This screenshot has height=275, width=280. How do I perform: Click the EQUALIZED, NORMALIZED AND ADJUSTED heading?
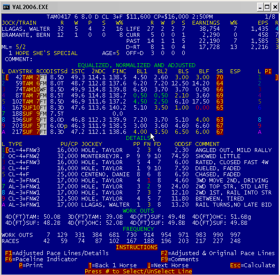137,65
